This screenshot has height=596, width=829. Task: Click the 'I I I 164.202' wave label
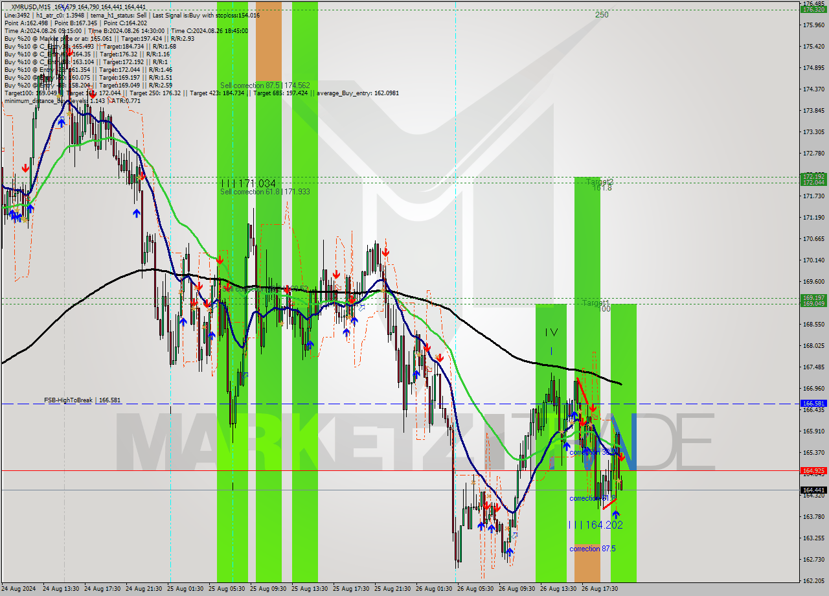tap(595, 525)
